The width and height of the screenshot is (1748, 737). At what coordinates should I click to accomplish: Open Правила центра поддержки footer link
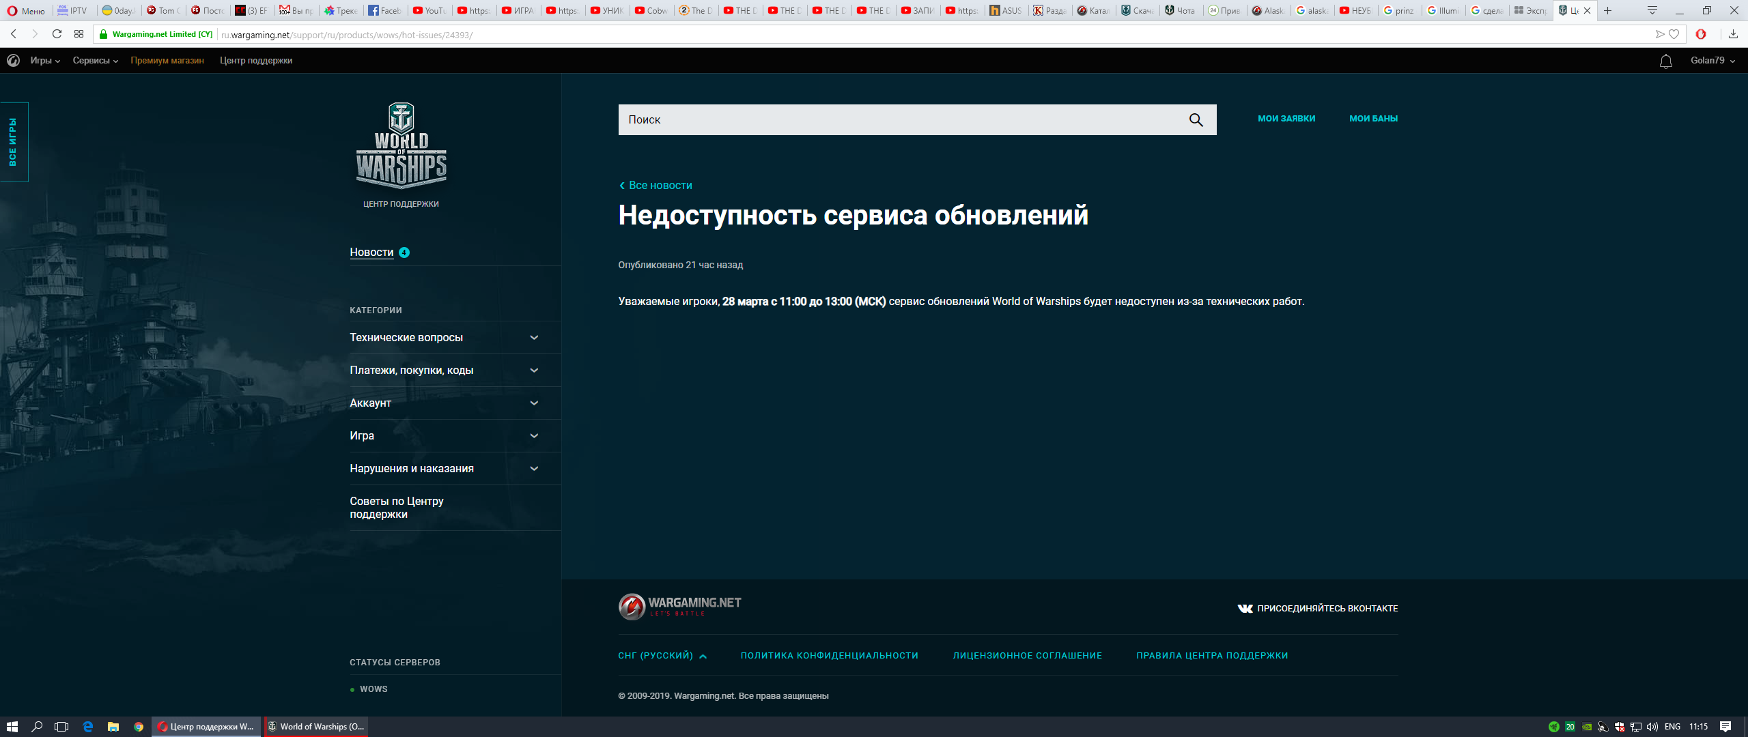[1212, 656]
